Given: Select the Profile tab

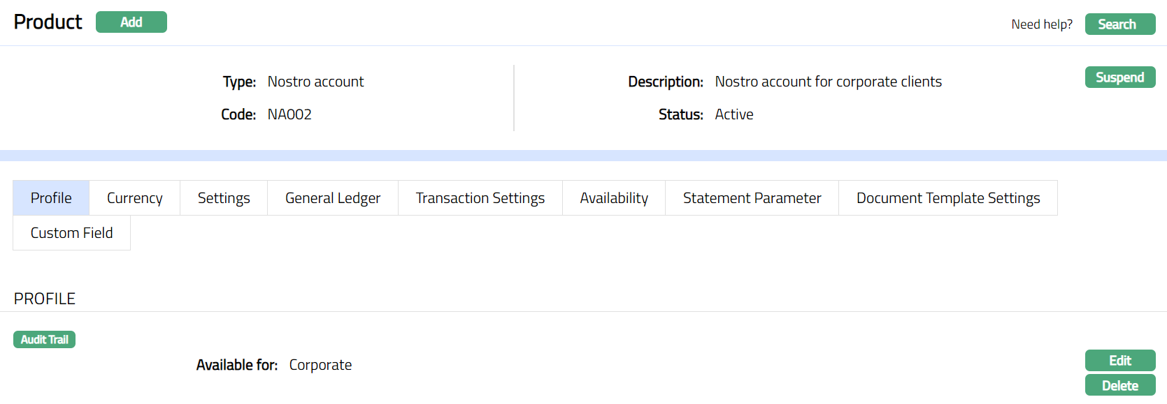Looking at the screenshot, I should click(x=51, y=198).
